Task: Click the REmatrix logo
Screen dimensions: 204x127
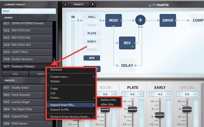Action: coord(158,5)
